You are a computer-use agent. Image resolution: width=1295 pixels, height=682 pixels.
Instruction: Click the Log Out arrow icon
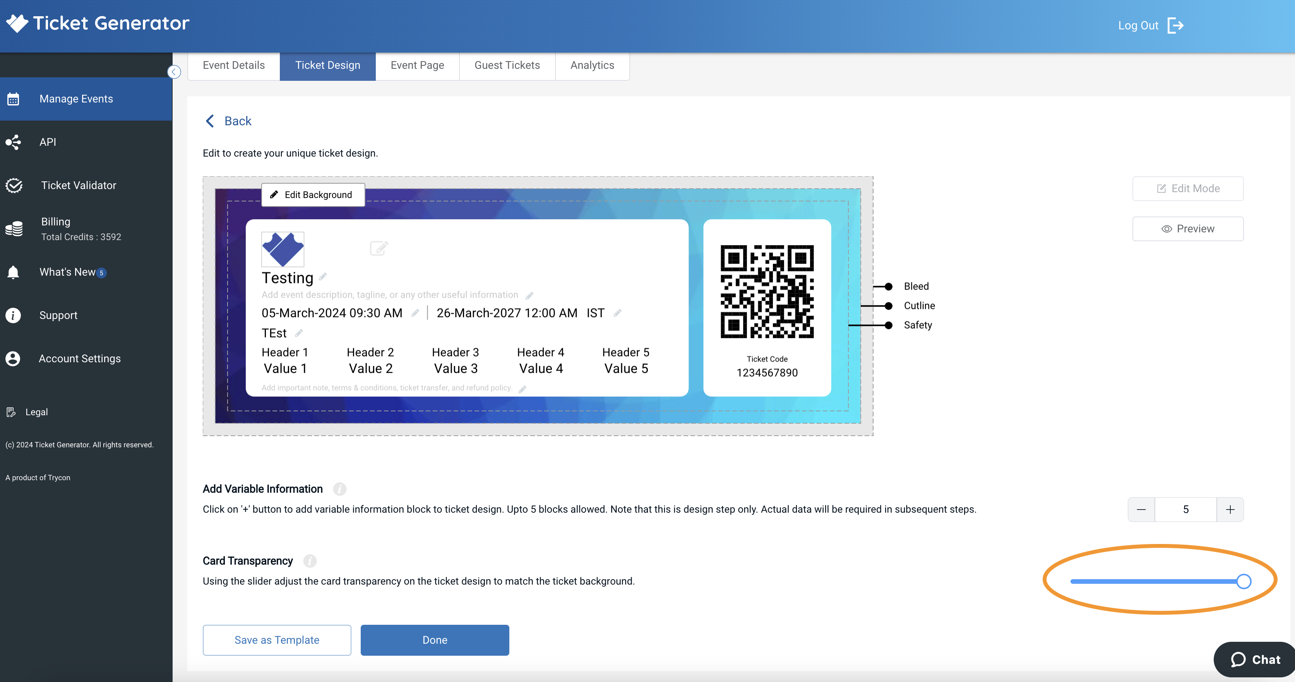(1176, 25)
